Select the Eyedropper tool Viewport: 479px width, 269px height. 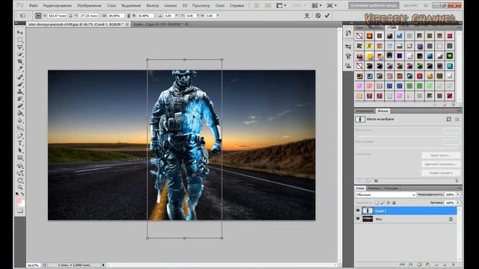[20, 69]
